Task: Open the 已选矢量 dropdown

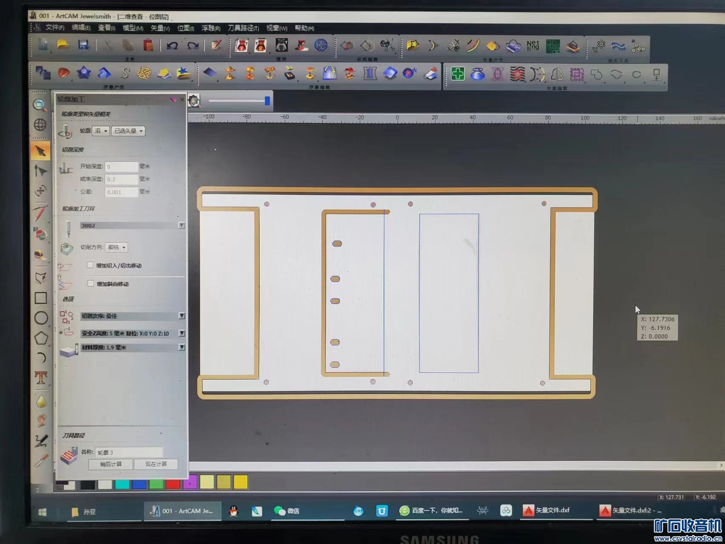Action: [x=128, y=131]
